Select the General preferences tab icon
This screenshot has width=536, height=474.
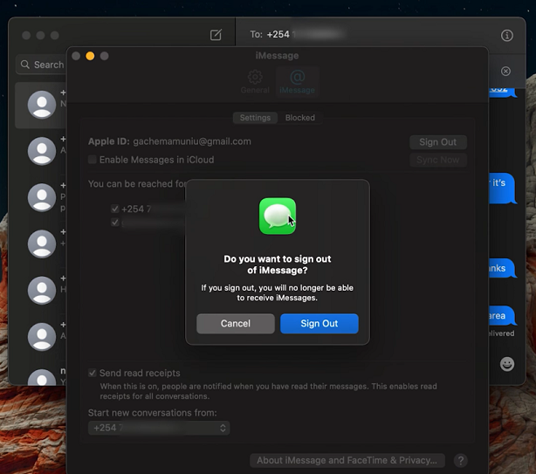tap(255, 81)
